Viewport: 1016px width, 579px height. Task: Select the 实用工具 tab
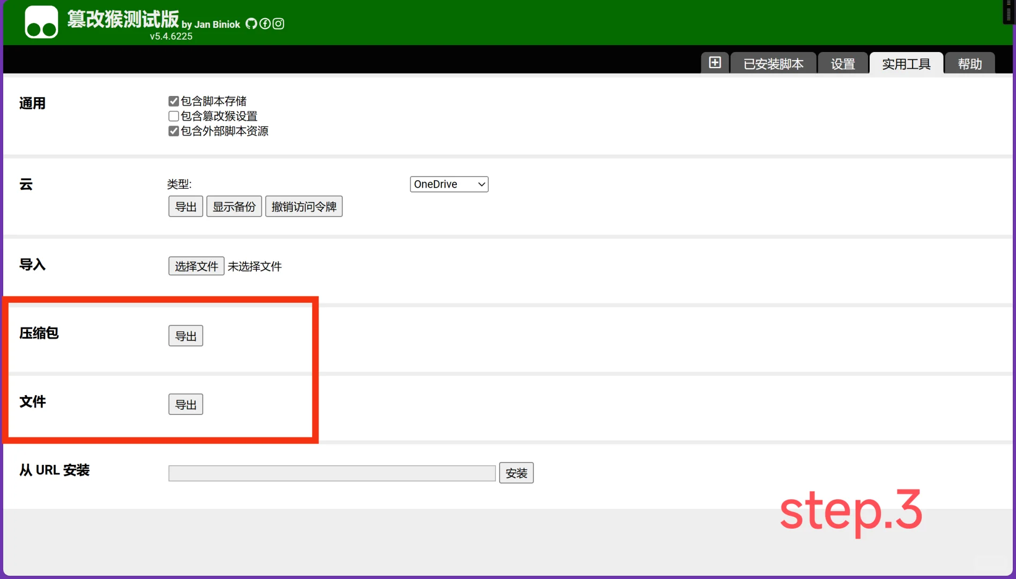coord(906,63)
